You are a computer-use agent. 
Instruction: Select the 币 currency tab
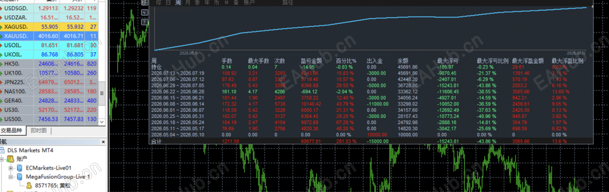tap(217, 3)
